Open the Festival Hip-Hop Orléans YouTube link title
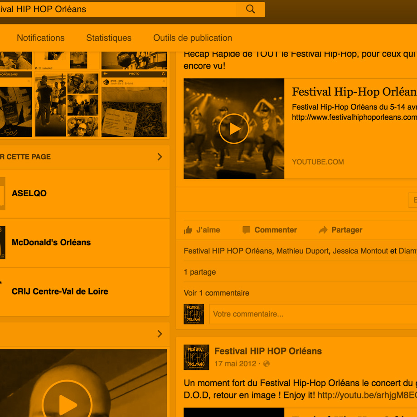This screenshot has width=417, height=417. pos(354,92)
